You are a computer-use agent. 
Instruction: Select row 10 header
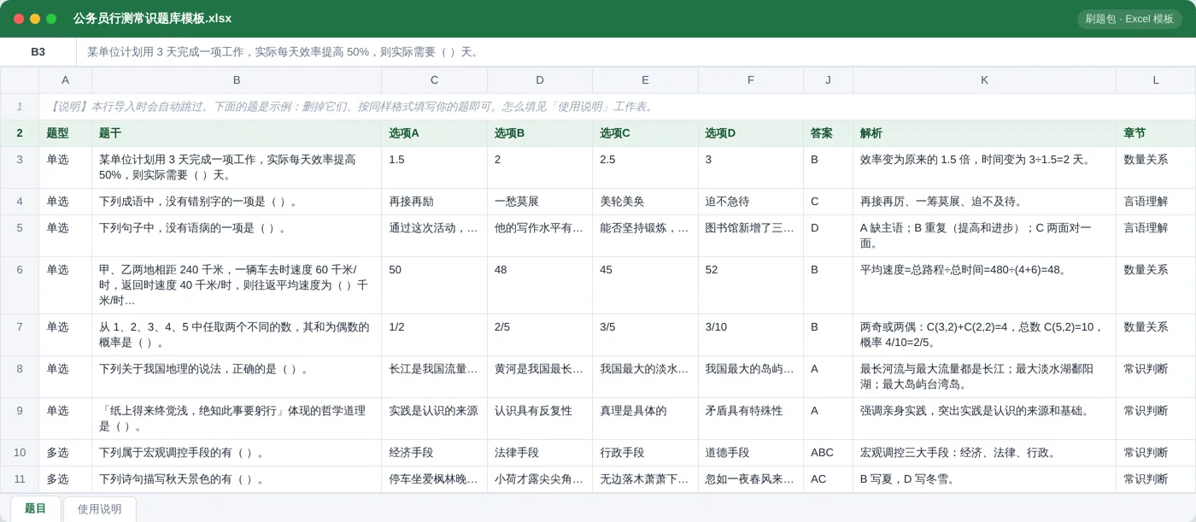[20, 453]
